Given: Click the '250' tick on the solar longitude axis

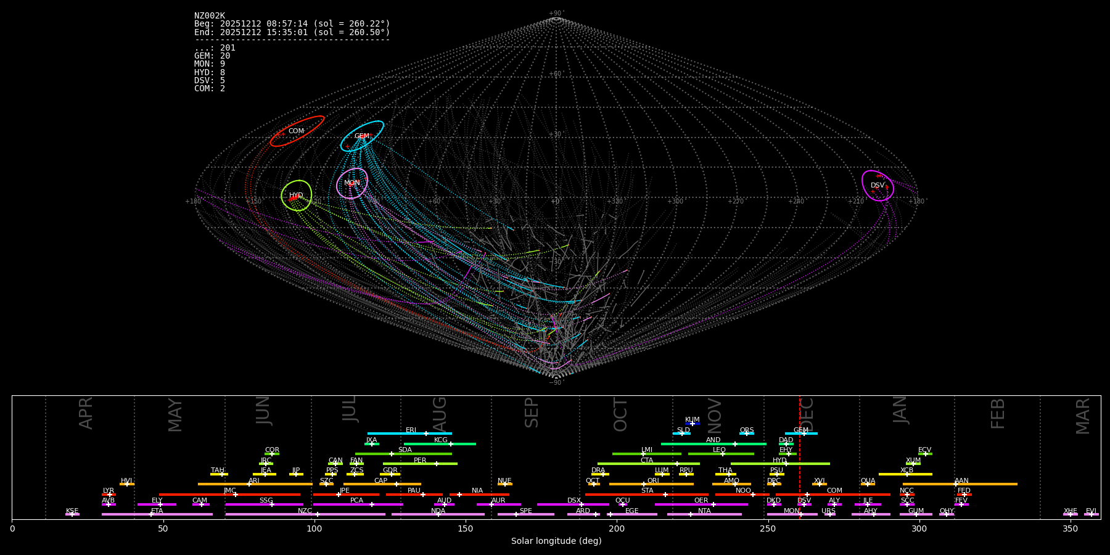Looking at the screenshot, I should (768, 528).
